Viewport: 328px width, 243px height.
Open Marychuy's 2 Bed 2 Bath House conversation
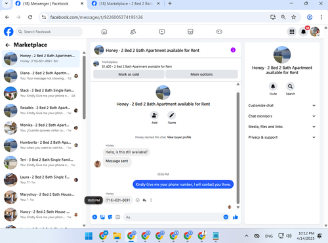point(41,197)
